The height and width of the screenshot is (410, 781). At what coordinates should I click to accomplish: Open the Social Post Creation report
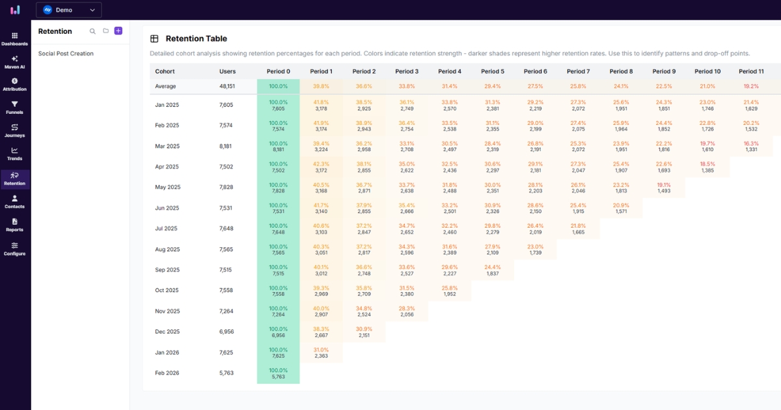[x=65, y=53]
